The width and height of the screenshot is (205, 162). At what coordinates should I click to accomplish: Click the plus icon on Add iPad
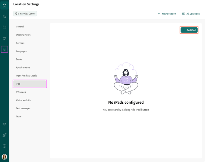[x=184, y=30]
